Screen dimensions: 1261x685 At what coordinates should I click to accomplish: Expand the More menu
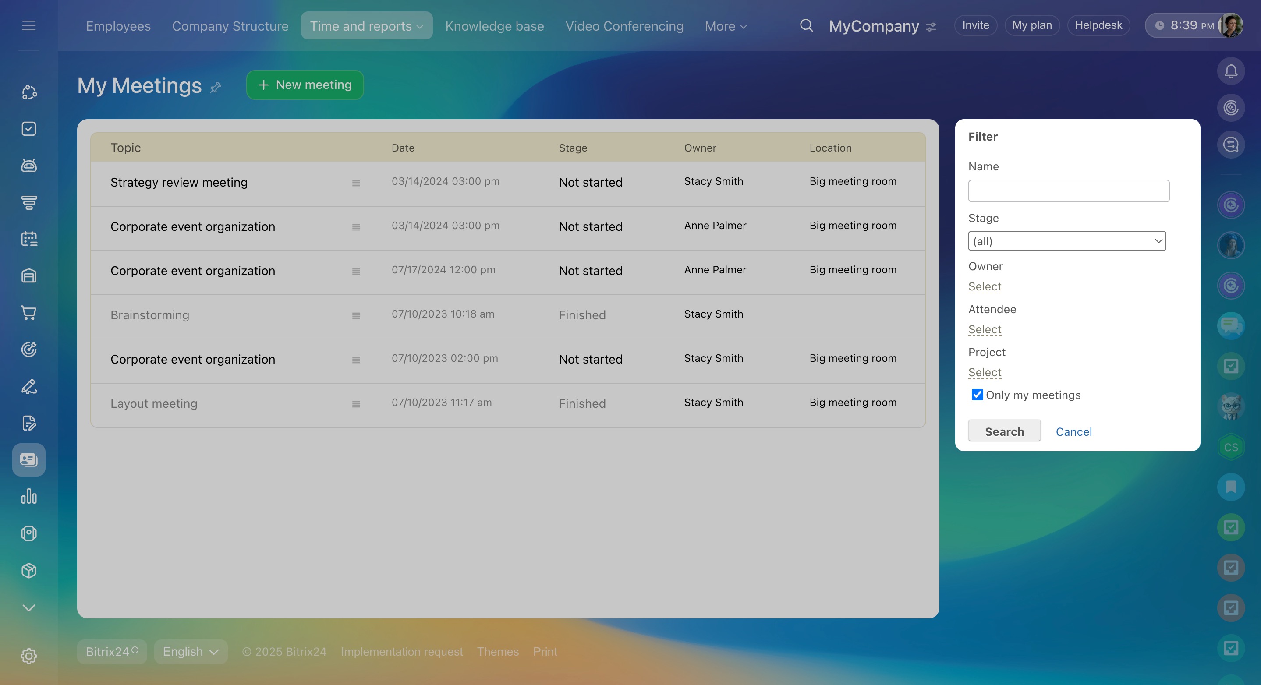pyautogui.click(x=726, y=26)
